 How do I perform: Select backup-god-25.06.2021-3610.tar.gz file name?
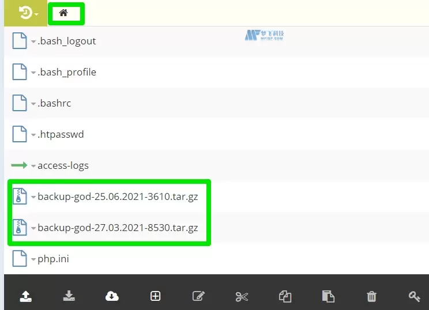[118, 196]
